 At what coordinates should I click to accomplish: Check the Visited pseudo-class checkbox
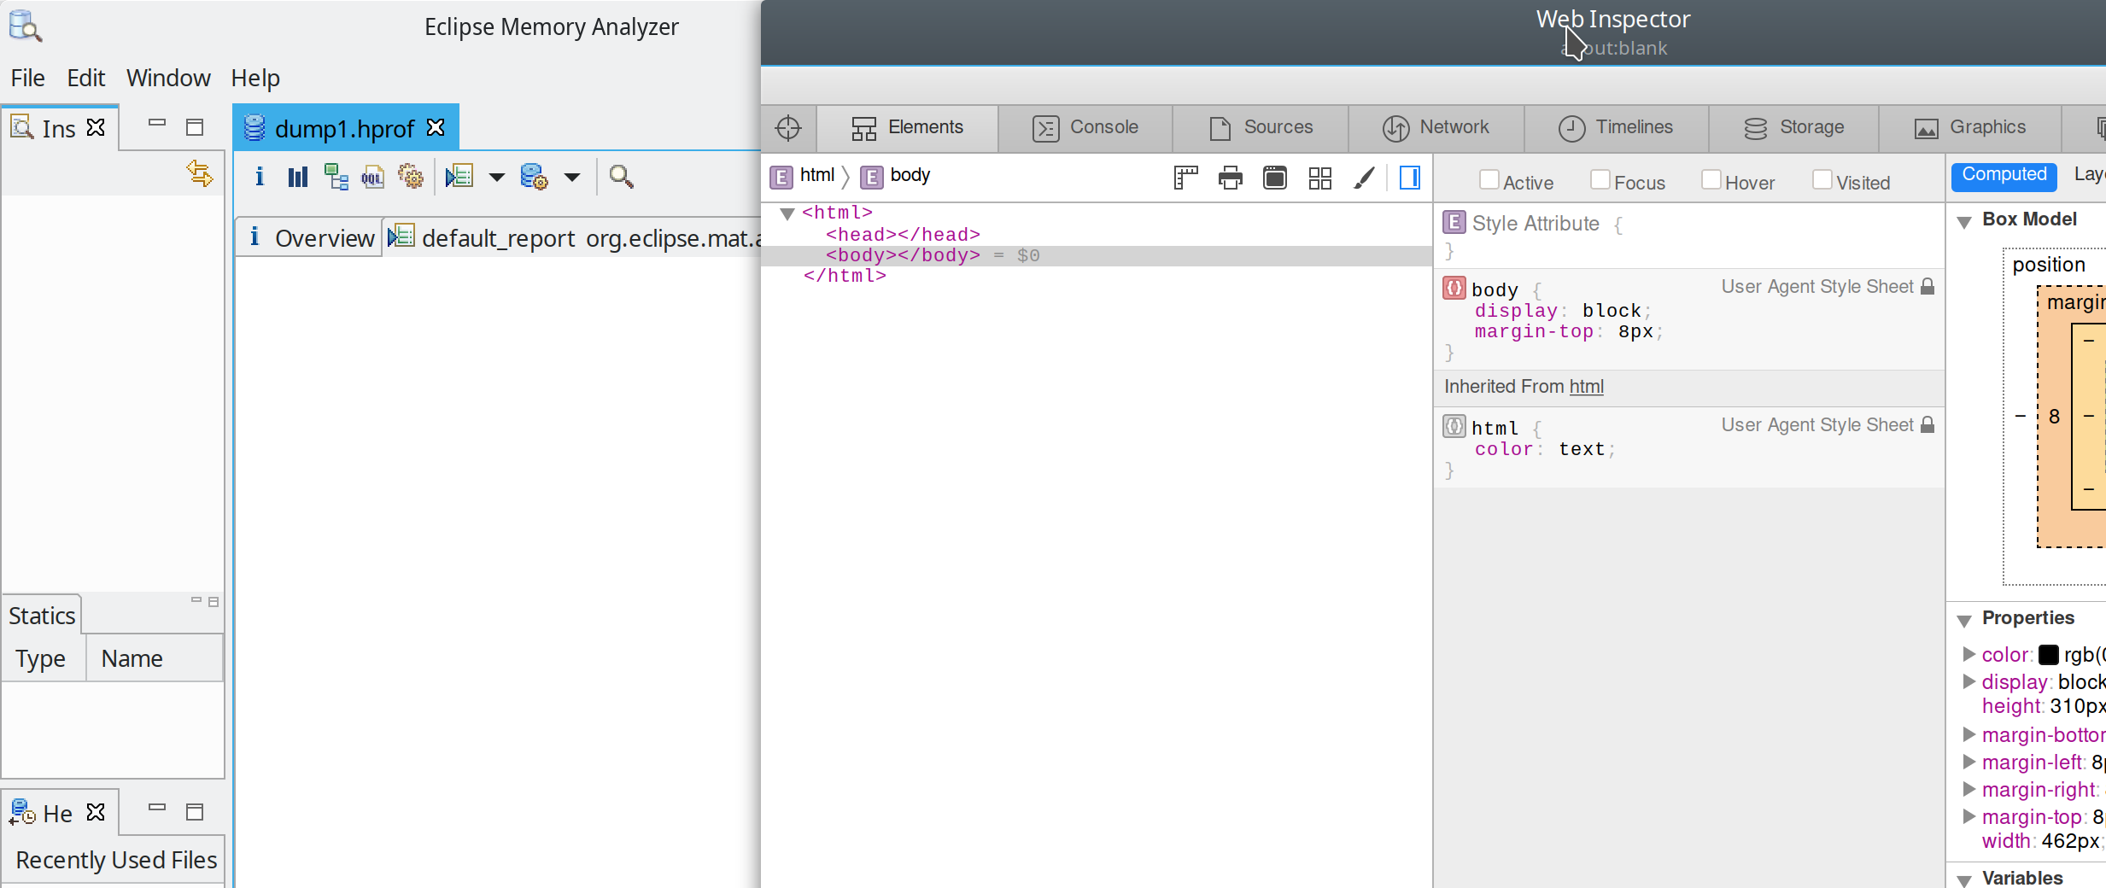pos(1822,179)
